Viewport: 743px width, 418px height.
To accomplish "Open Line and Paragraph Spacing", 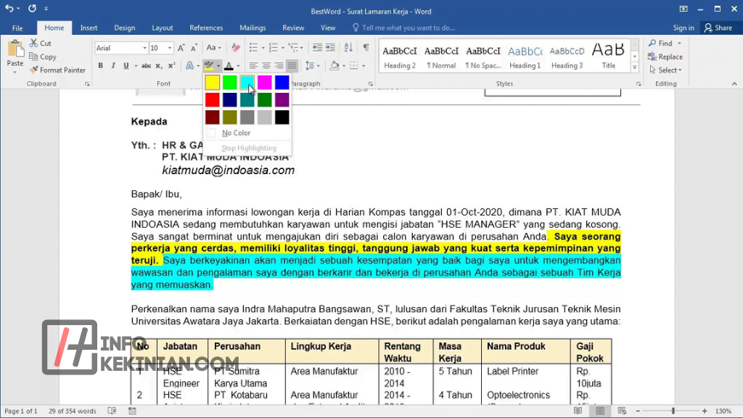I will pyautogui.click(x=309, y=66).
